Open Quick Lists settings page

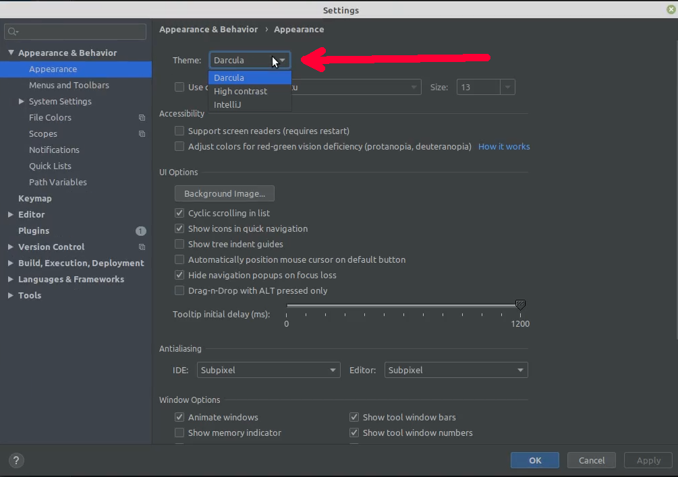click(x=50, y=166)
